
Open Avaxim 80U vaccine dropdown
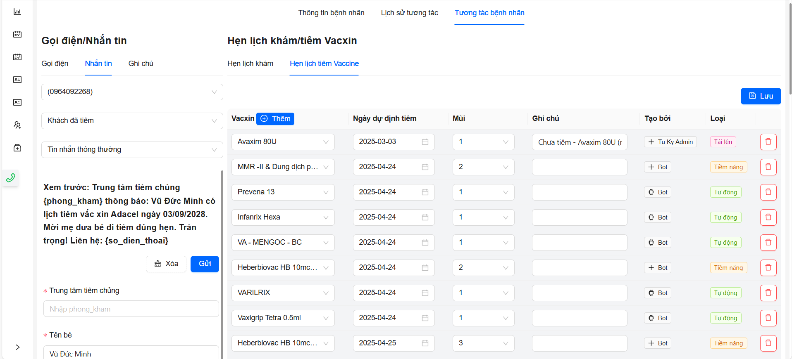pos(283,142)
